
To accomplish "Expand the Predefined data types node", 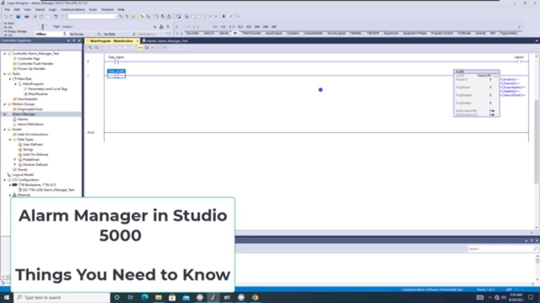I will pos(15,159).
